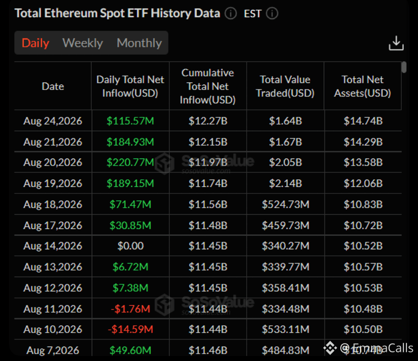Open info icon next to History Data title

pyautogui.click(x=231, y=13)
